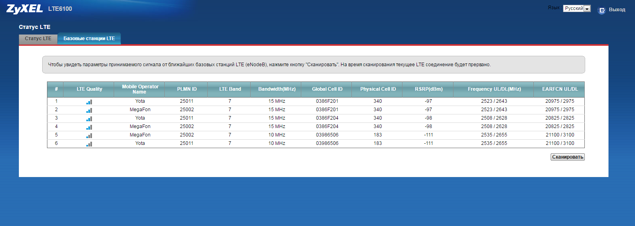The height and width of the screenshot is (226, 635).
Task: Click Yota operator name in row 3
Action: [140, 118]
